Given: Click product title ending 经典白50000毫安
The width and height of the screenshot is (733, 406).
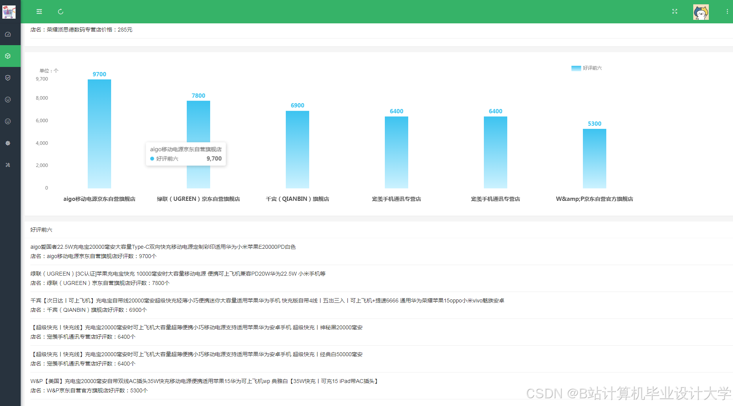Looking at the screenshot, I should (x=197, y=354).
